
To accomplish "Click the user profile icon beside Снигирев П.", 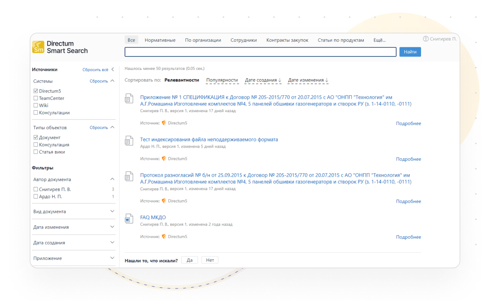I will coord(426,39).
